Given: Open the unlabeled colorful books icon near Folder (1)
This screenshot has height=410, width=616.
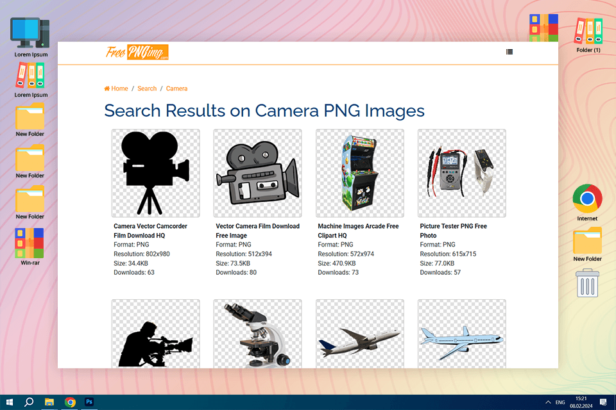Looking at the screenshot, I should click(543, 28).
